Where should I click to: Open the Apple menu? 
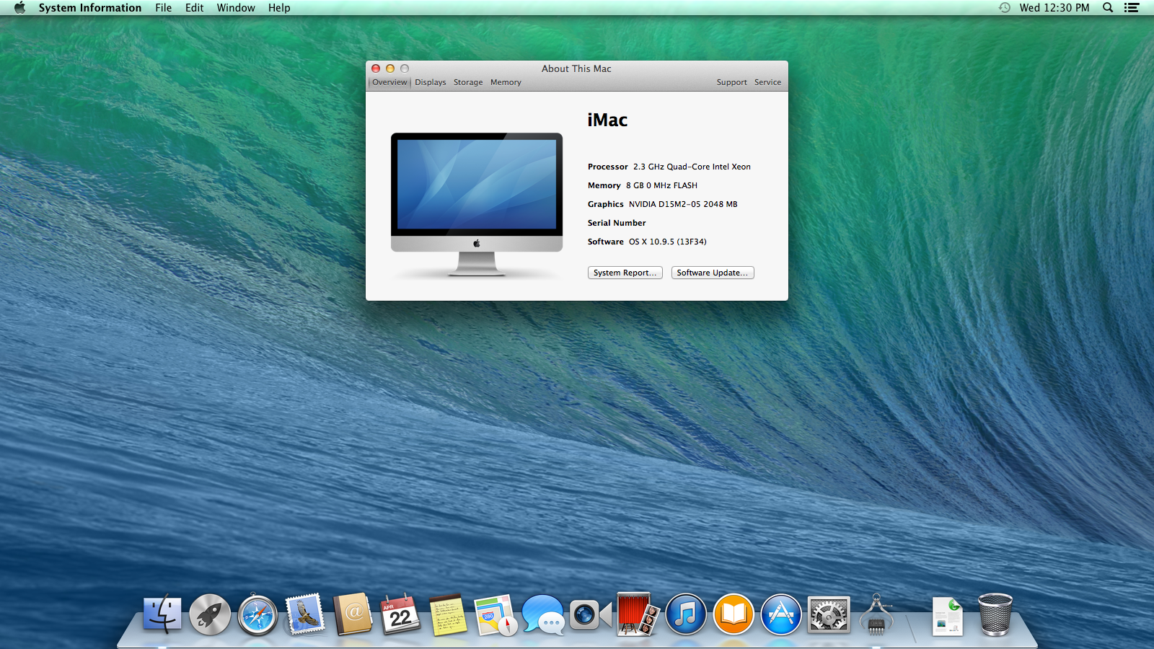(x=19, y=8)
